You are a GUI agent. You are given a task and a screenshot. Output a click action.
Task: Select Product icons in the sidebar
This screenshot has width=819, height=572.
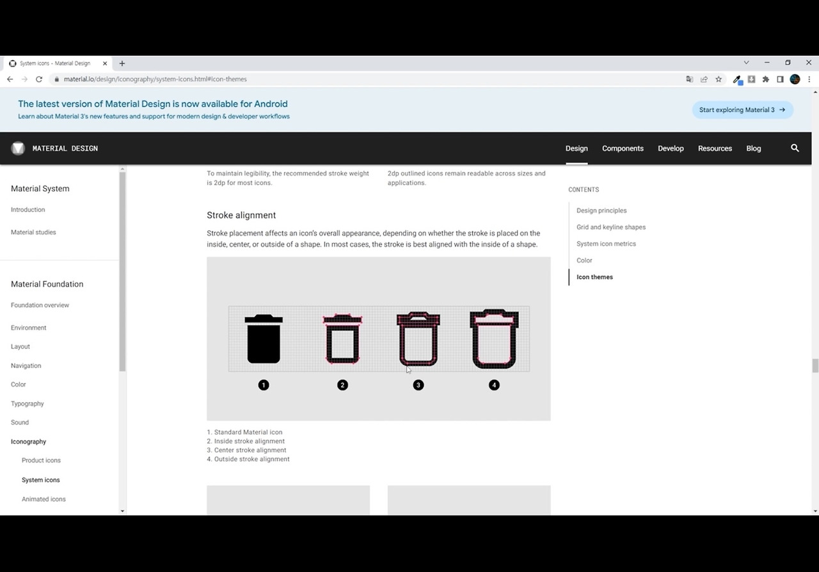coord(41,461)
